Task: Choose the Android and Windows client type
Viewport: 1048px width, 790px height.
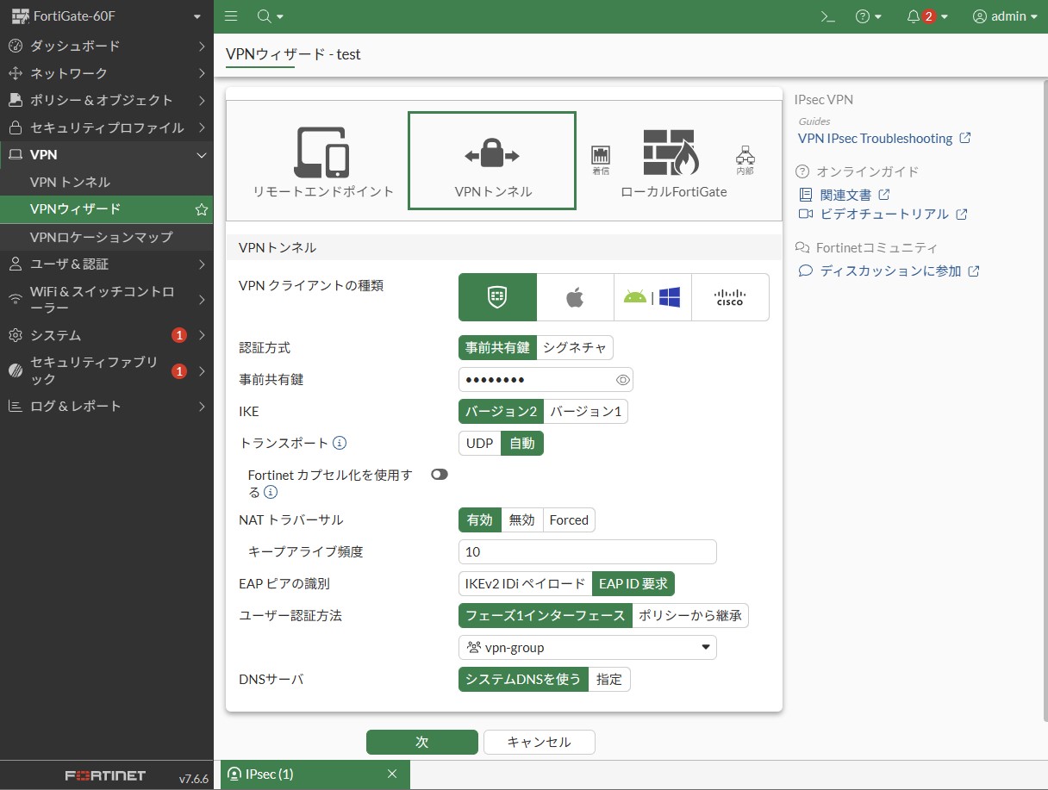Action: click(652, 297)
